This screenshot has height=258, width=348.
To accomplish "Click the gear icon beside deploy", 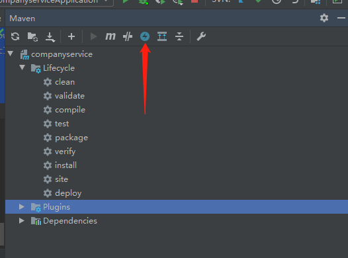I will [x=48, y=193].
